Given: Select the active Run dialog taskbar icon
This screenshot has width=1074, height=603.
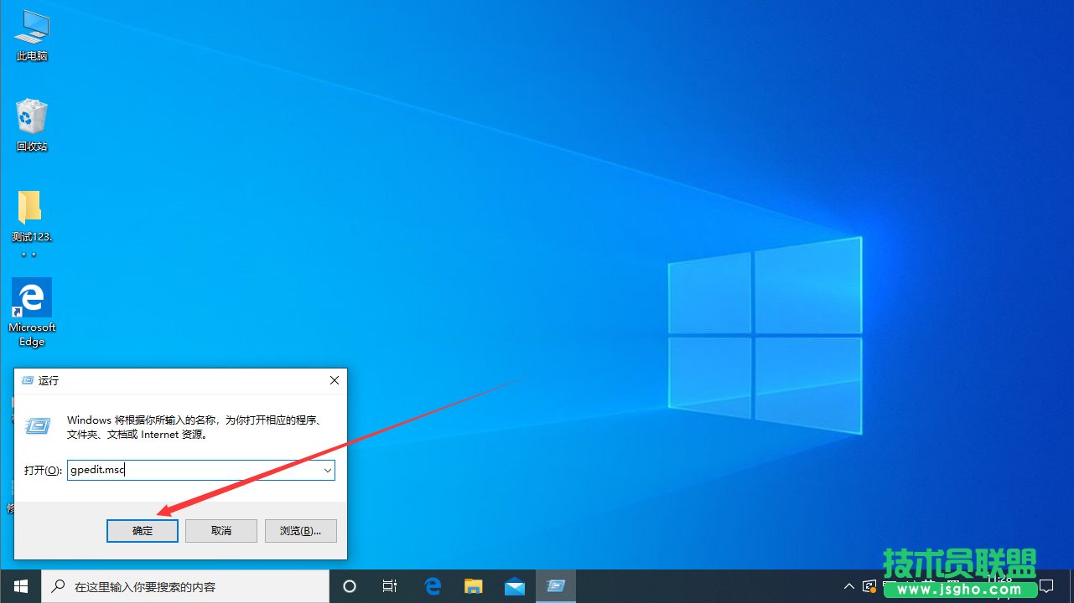Looking at the screenshot, I should pos(556,585).
